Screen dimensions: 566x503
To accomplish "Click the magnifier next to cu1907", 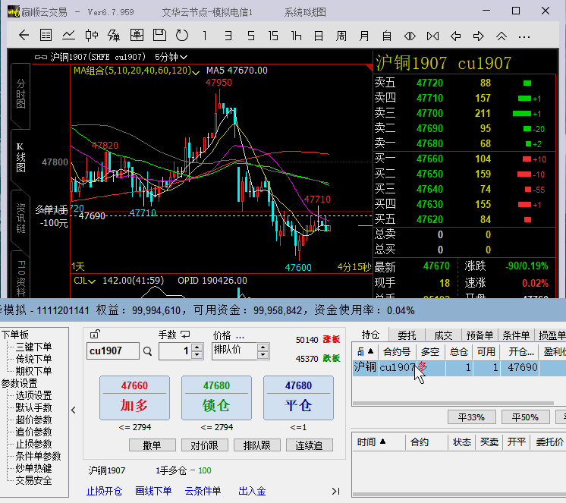I will coord(148,351).
